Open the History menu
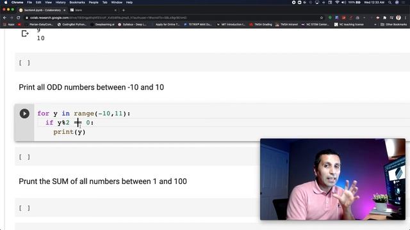This screenshot has height=230, width=410. click(x=60, y=3)
